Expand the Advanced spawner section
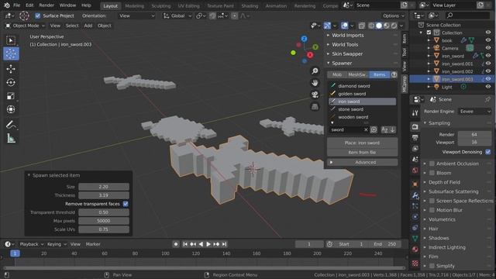The height and width of the screenshot is (279, 496). point(362,162)
